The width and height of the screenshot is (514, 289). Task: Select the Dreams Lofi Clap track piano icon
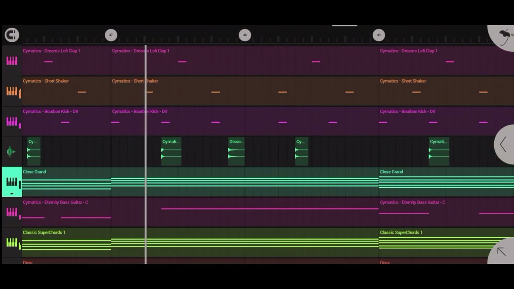(x=12, y=61)
